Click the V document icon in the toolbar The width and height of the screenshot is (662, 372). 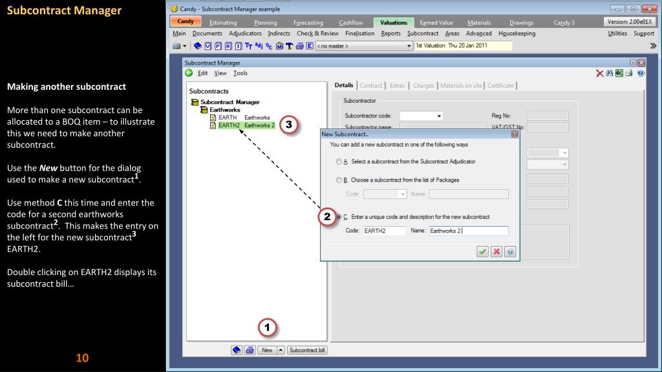pyautogui.click(x=208, y=46)
